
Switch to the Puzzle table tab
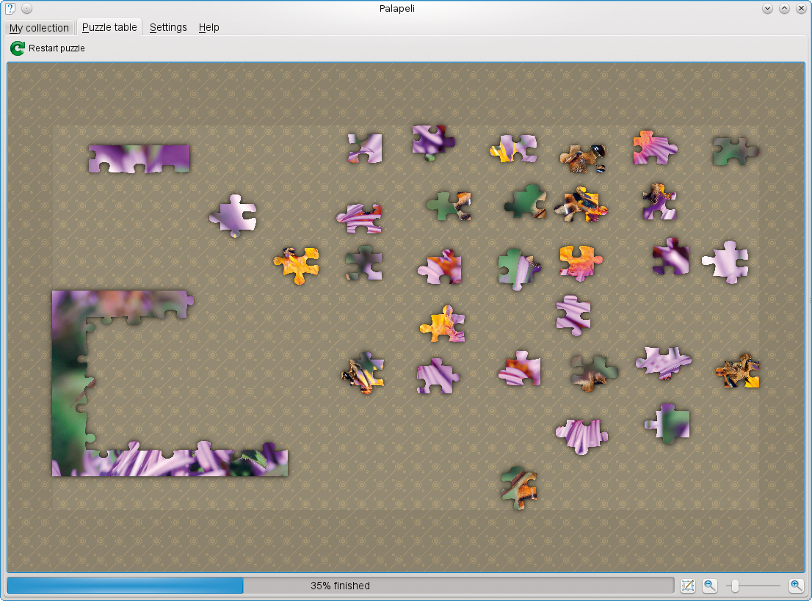pyautogui.click(x=109, y=27)
